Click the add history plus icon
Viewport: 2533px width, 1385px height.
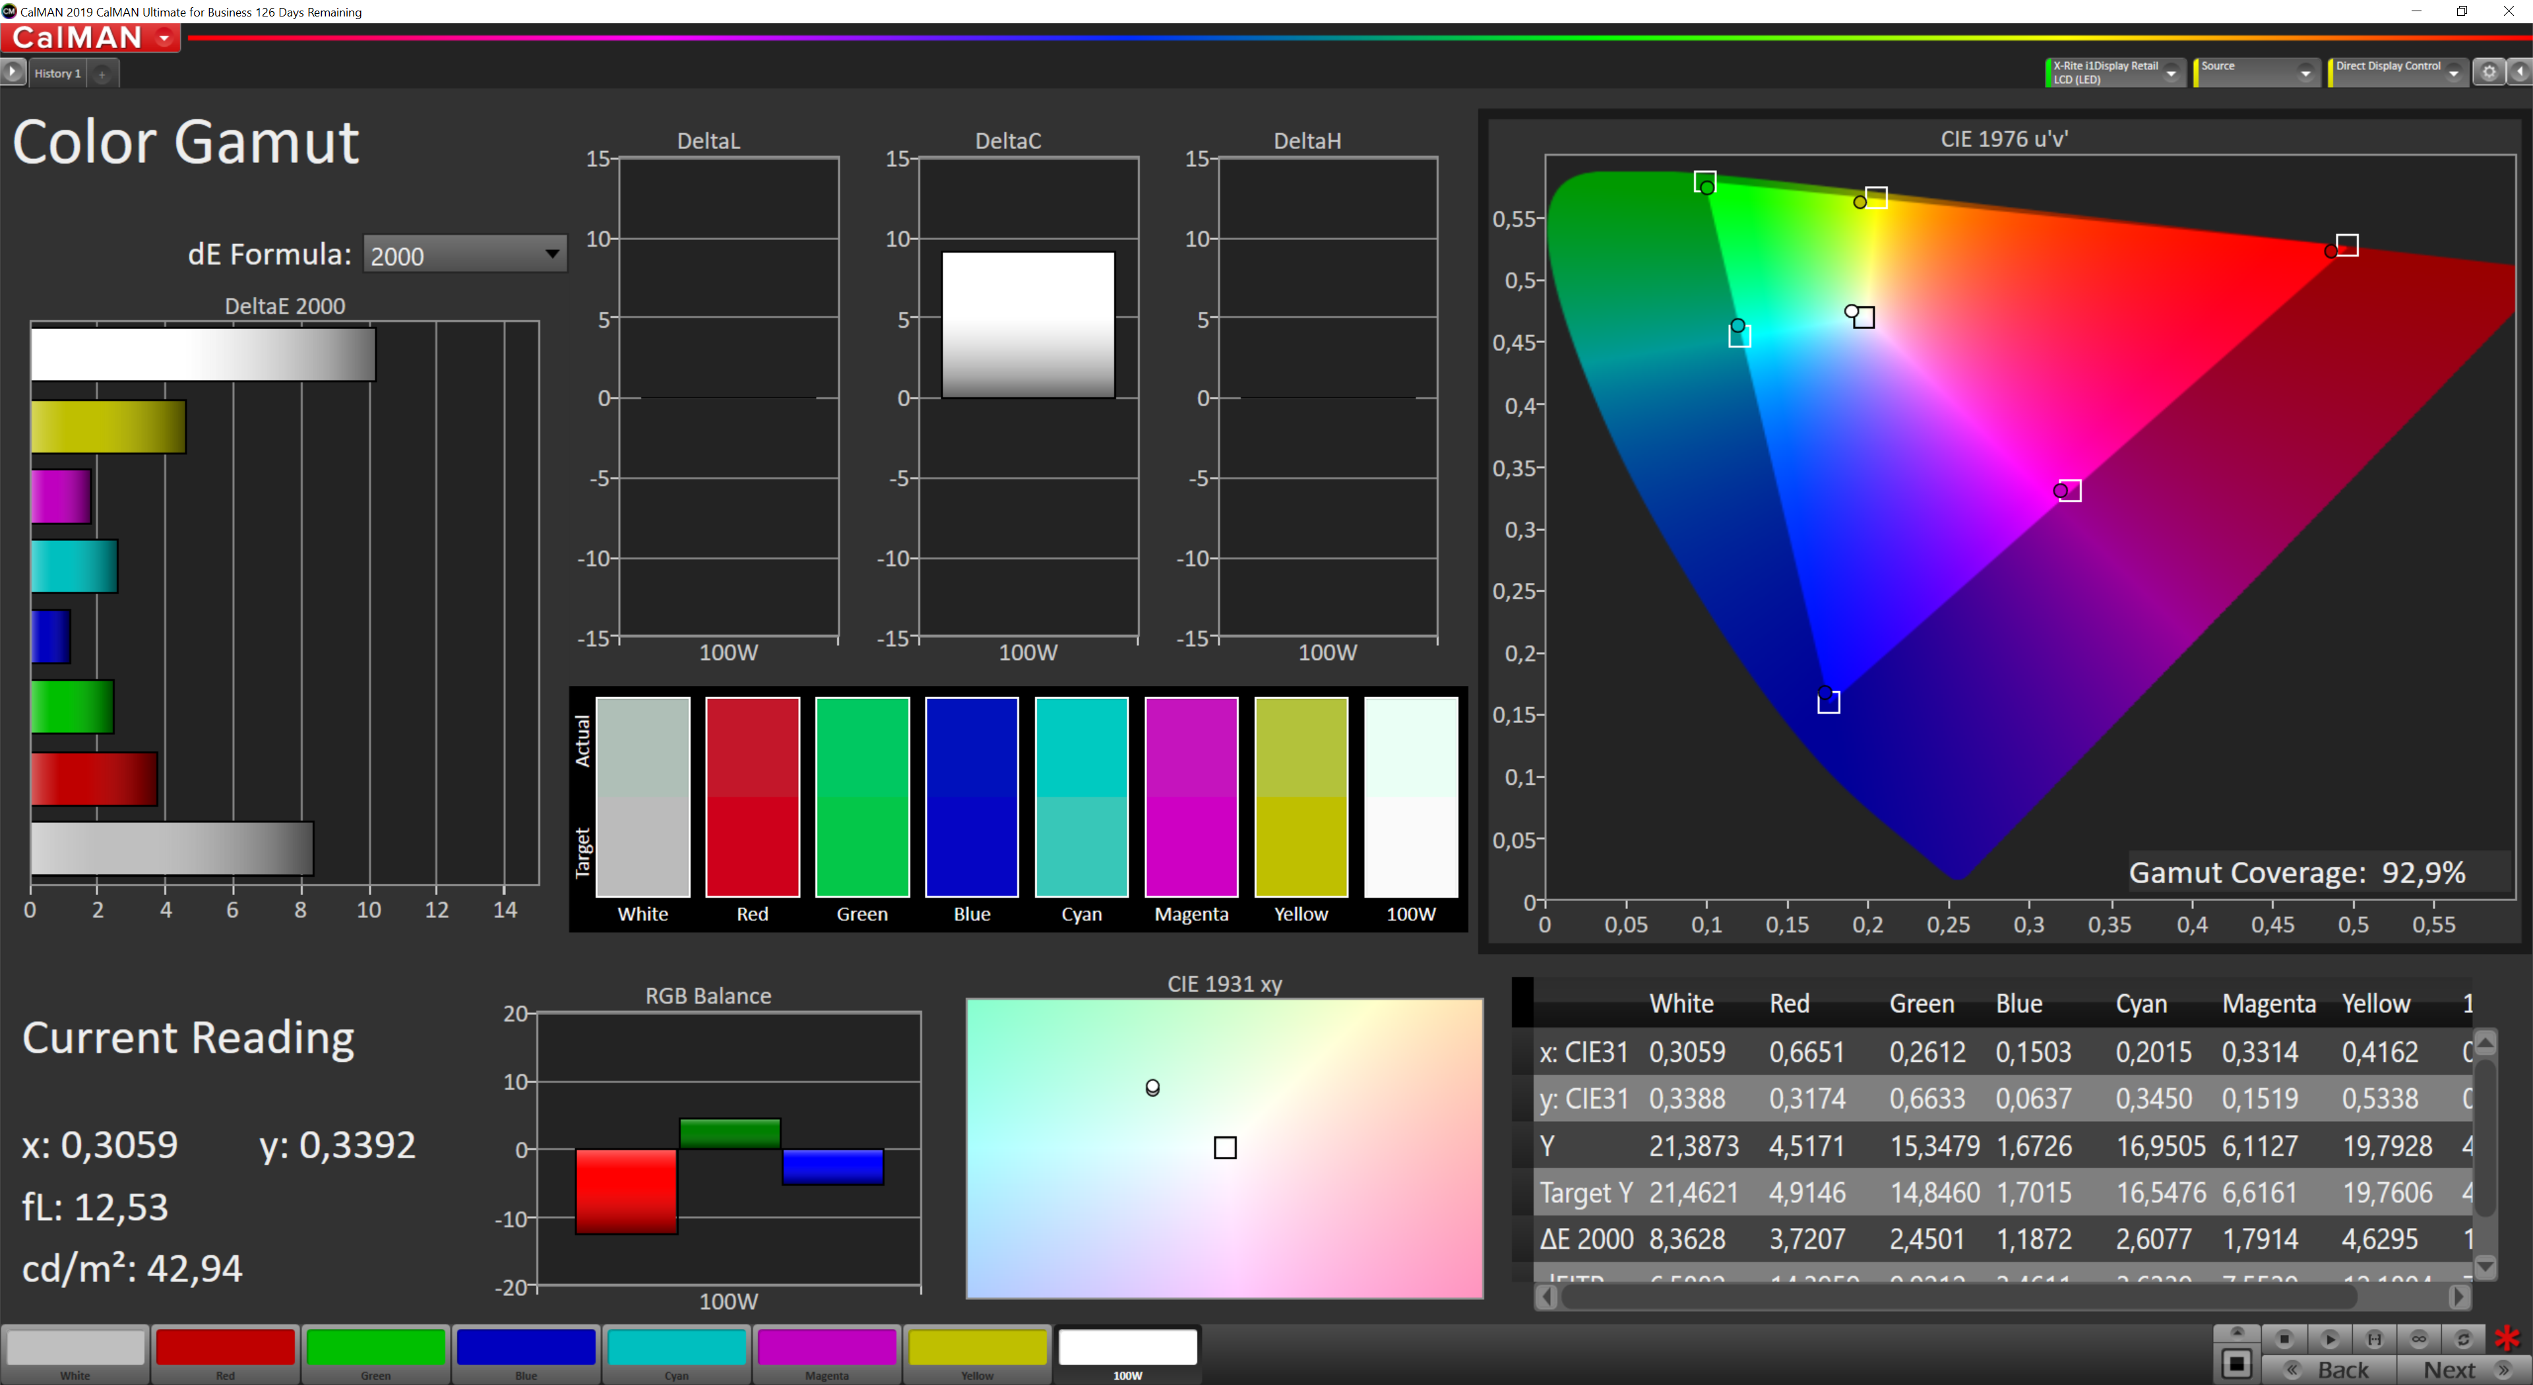102,74
